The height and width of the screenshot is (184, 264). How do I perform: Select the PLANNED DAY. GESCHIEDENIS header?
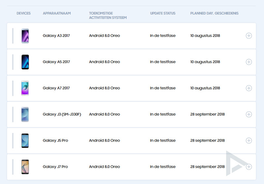(x=214, y=13)
